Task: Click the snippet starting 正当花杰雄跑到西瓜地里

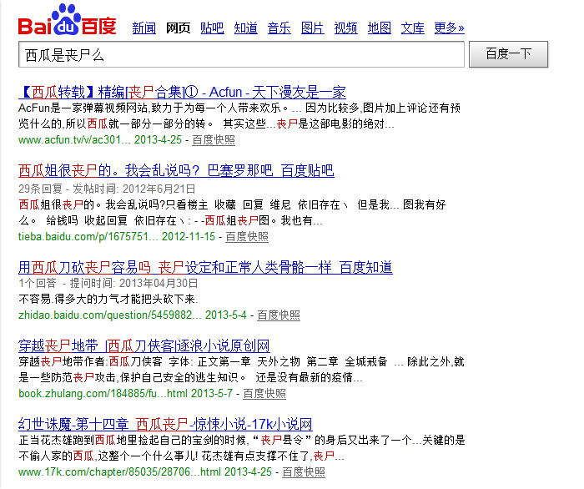Action: pyautogui.click(x=242, y=448)
